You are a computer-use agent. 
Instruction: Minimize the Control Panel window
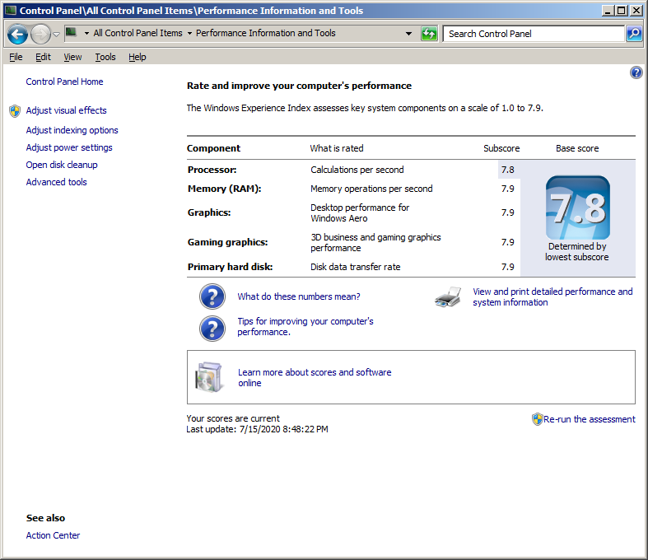point(608,11)
